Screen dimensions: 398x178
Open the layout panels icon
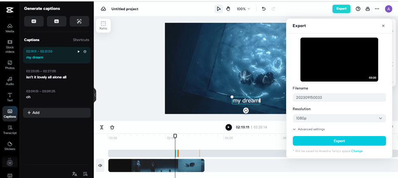[367, 9]
